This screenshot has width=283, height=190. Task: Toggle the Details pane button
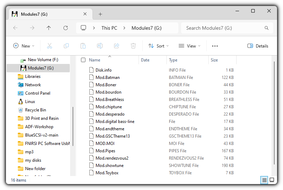click(x=258, y=46)
